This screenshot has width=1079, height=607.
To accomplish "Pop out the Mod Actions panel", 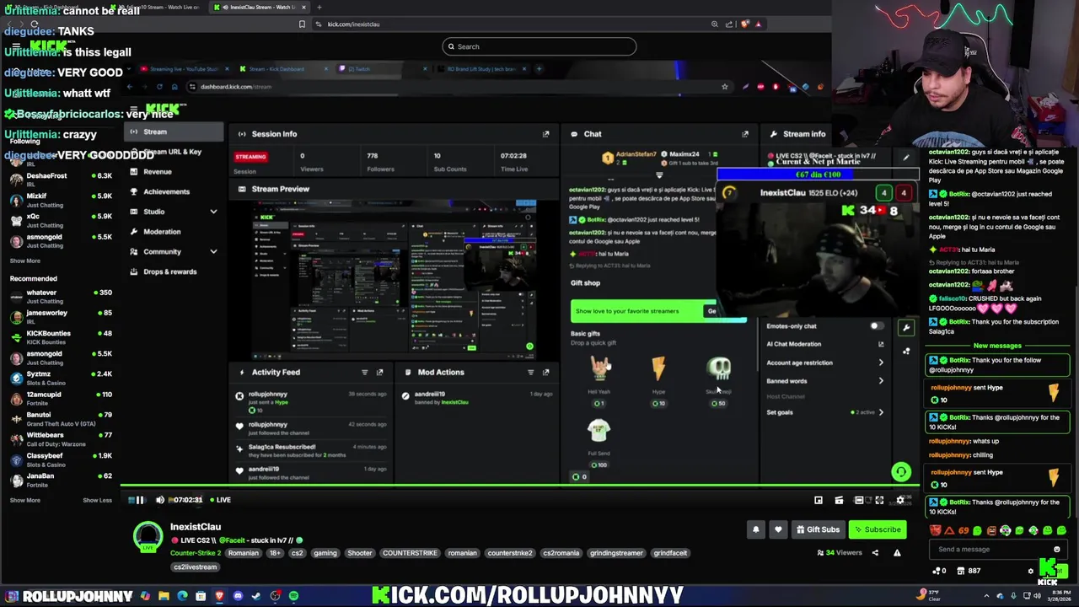I will pos(545,372).
